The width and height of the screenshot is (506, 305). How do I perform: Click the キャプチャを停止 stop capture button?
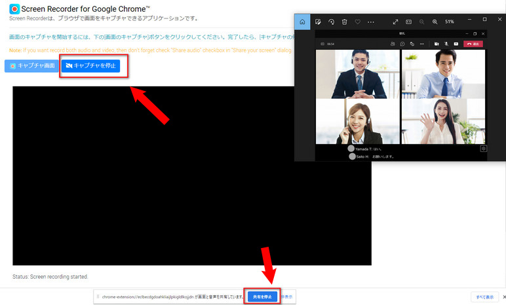[x=90, y=66]
